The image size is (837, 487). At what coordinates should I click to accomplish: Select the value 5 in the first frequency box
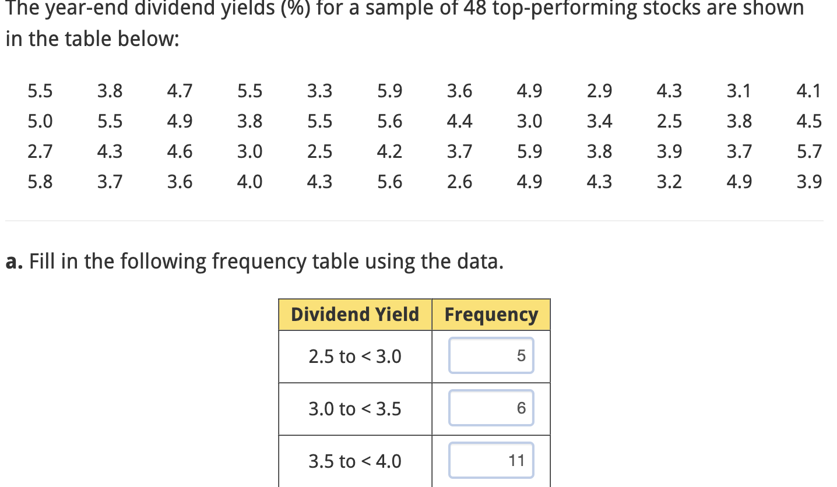click(x=523, y=356)
